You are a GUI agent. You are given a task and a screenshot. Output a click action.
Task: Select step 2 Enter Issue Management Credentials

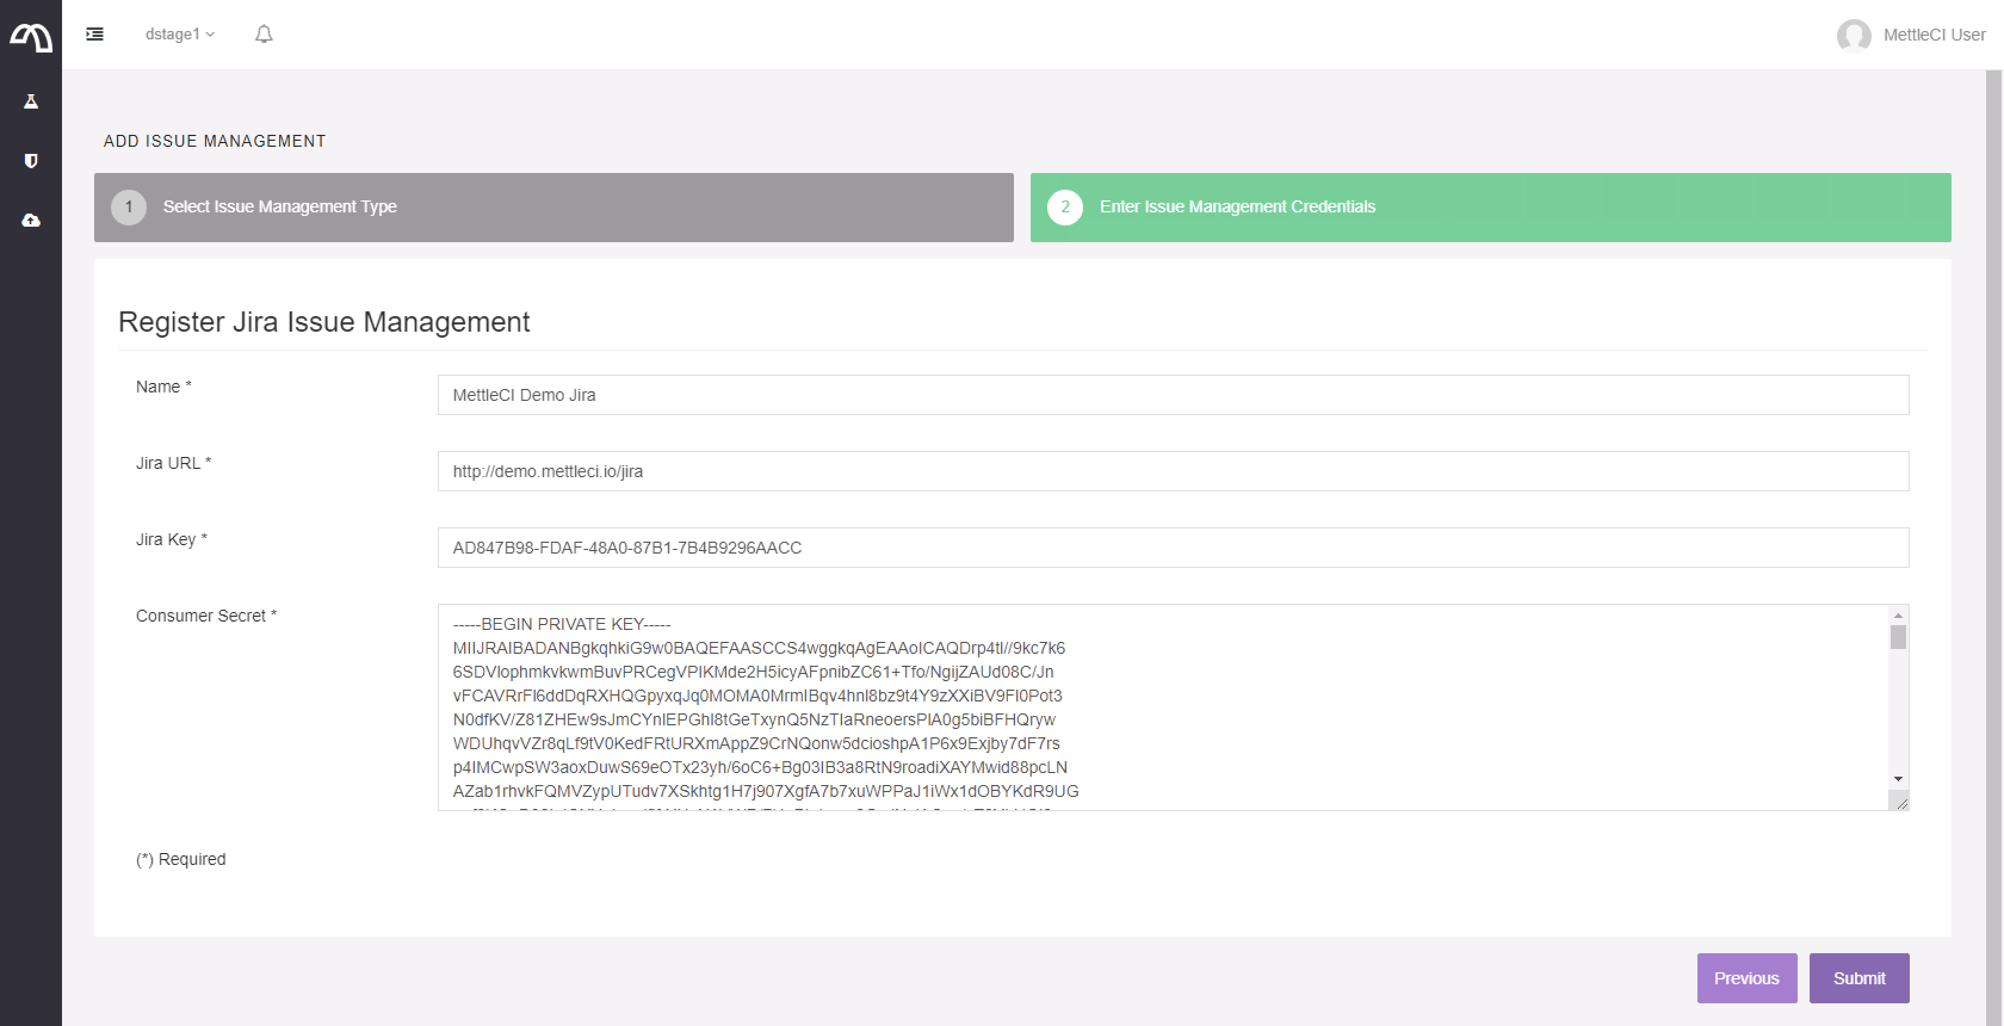coord(1490,207)
